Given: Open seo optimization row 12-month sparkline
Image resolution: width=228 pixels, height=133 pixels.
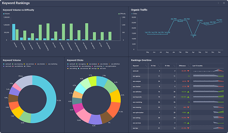Looking at the screenshot, I should coord(218,112).
